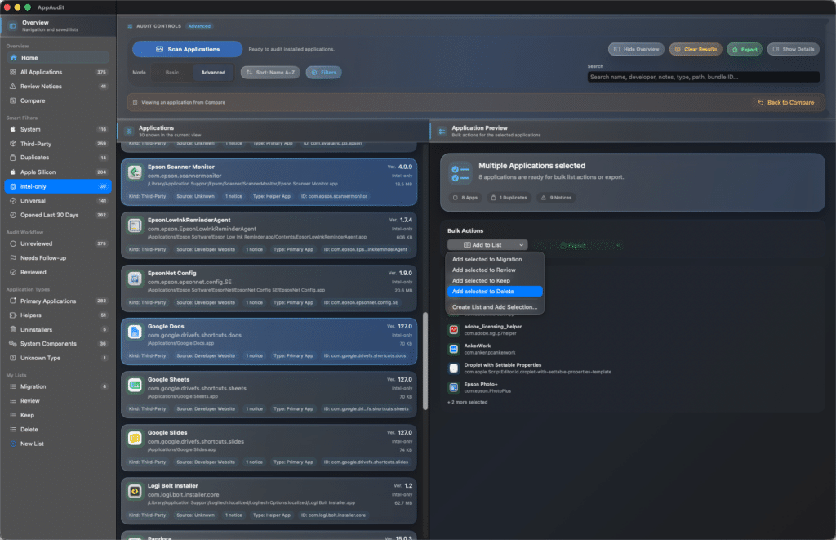Click the EpsonNet Config app icon
The width and height of the screenshot is (836, 540).
point(135,279)
